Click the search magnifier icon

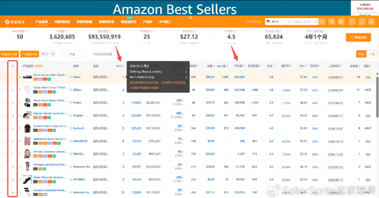point(322,21)
